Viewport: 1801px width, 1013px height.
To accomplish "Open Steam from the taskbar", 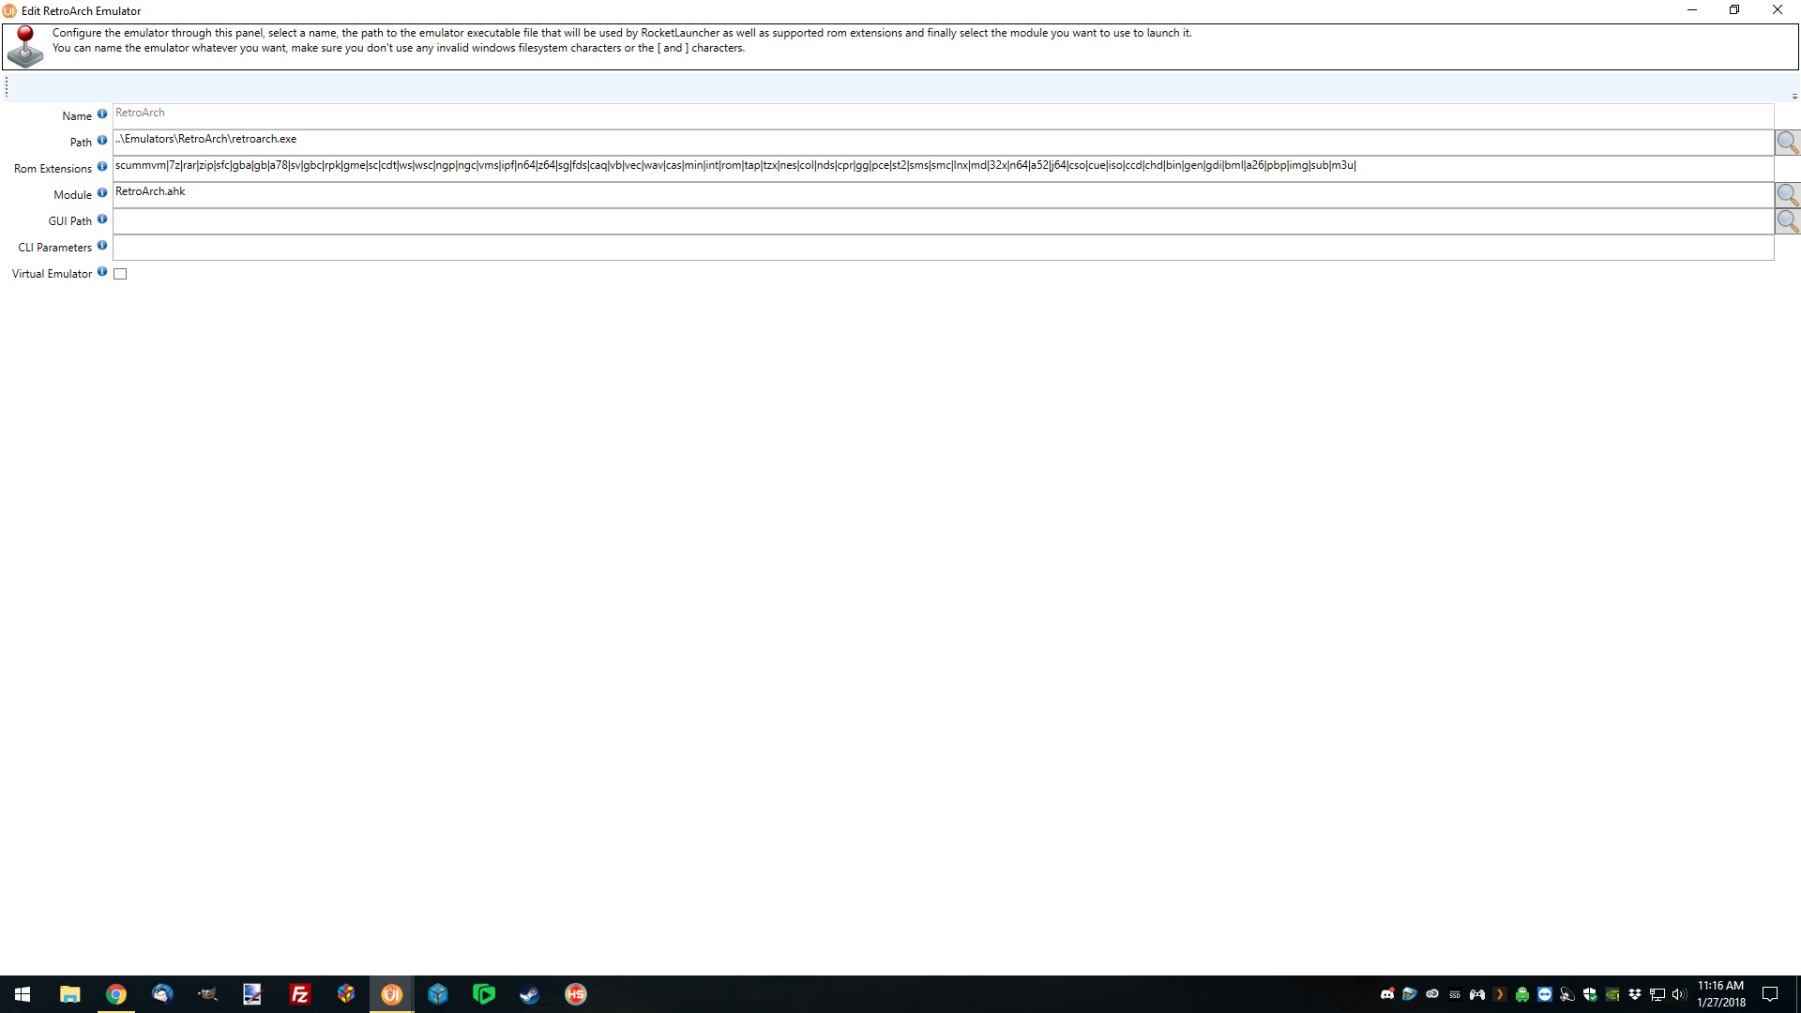I will pos(530,994).
